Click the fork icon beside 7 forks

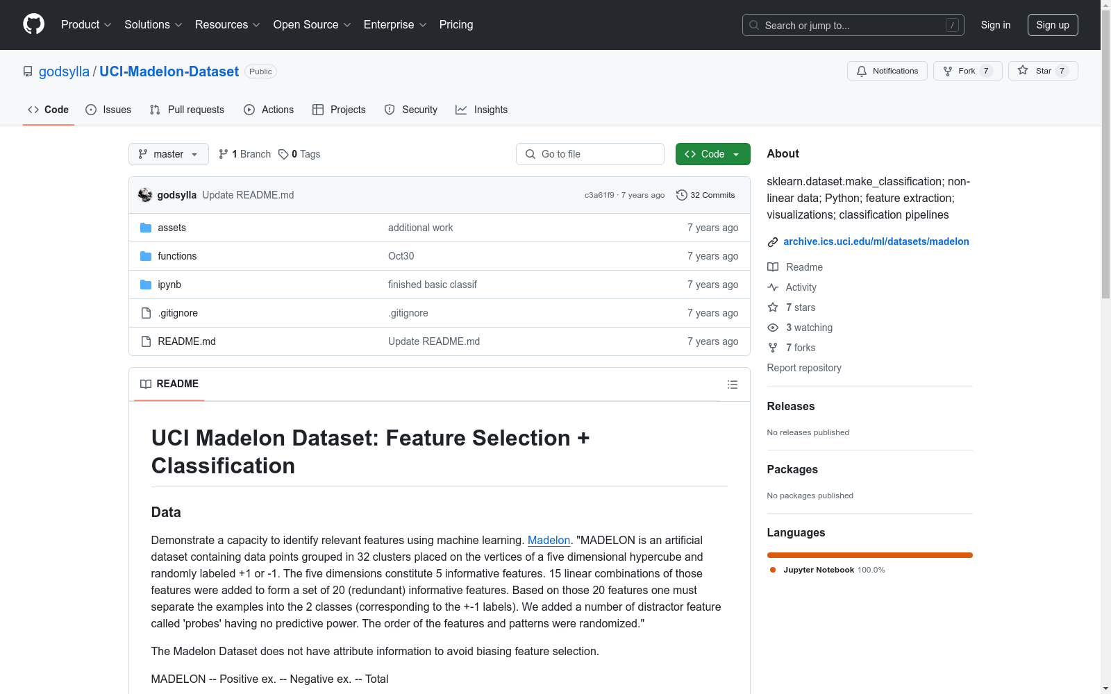click(x=773, y=348)
